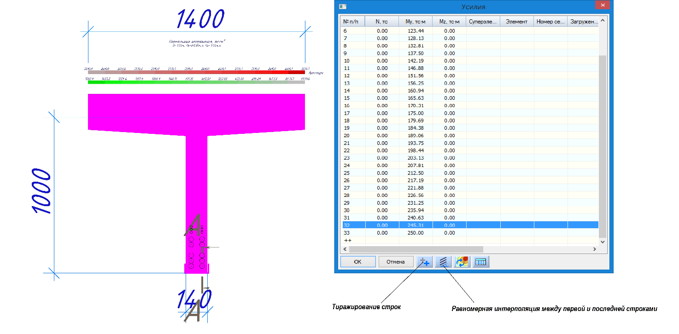
Task: Click the row duplication (Тиражирование строк) icon
Action: tap(425, 262)
